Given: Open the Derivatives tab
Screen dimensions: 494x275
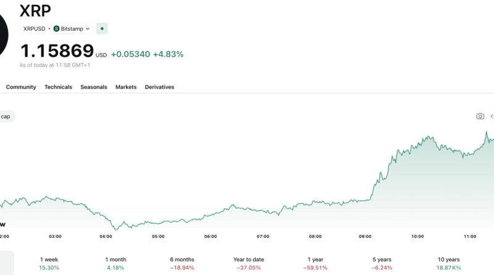Looking at the screenshot, I should coord(159,87).
